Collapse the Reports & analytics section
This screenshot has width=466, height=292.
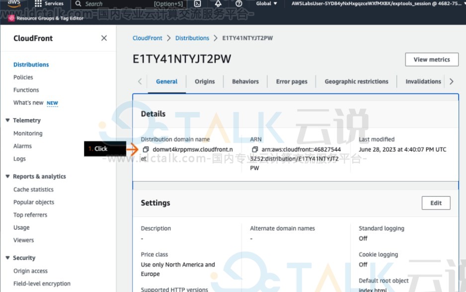pos(7,176)
